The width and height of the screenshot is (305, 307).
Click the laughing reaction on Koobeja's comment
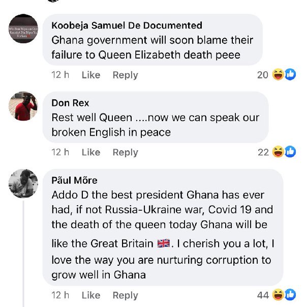pos(278,75)
